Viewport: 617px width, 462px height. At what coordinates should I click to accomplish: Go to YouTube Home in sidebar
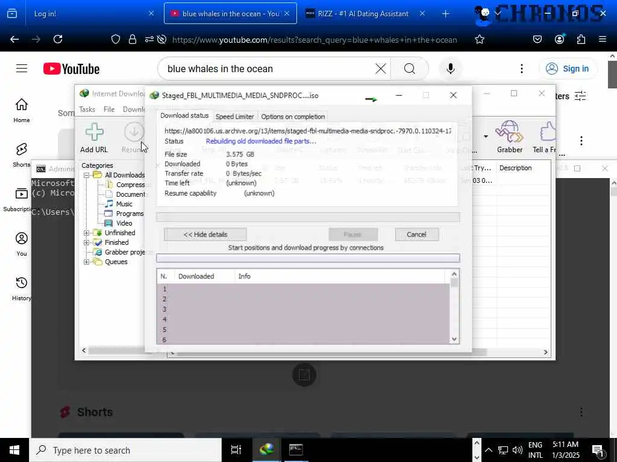[22, 111]
